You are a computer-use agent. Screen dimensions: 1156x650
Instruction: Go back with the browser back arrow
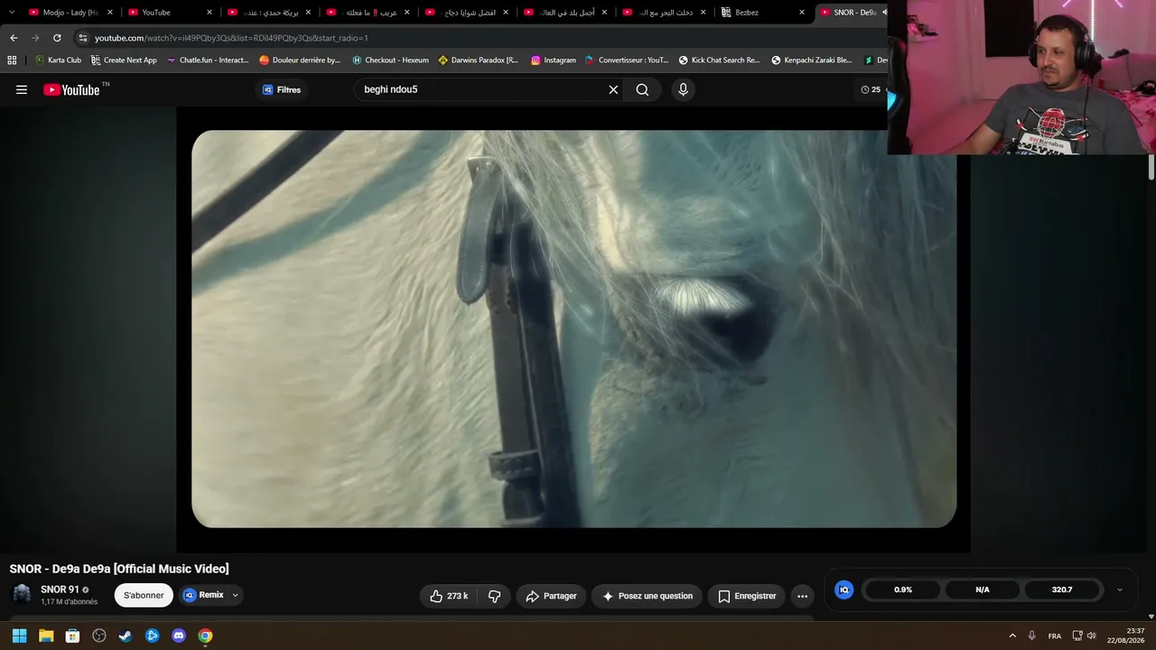click(14, 38)
